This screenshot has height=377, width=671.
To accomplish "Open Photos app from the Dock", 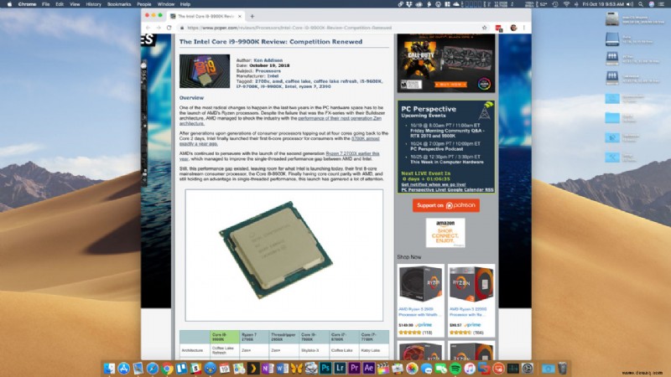I will pos(412,369).
